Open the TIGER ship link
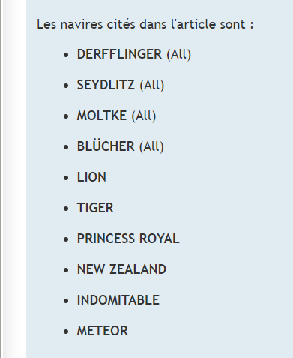 click(x=95, y=208)
